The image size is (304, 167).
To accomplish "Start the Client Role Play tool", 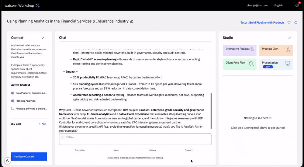I will click(x=240, y=64).
